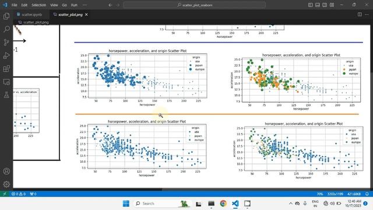373x210 pixels.
Task: Open the Edit menu
Action: point(24,5)
